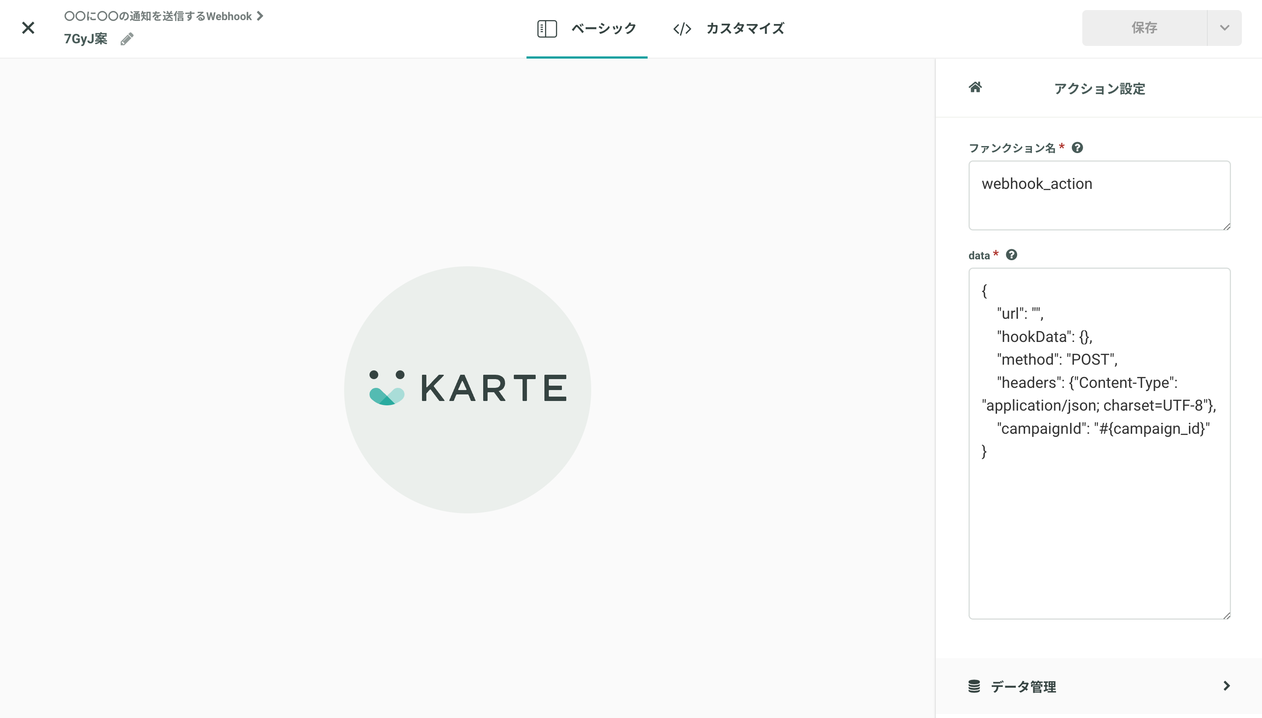
Task: Close the editor with the X icon
Action: pyautogui.click(x=28, y=28)
